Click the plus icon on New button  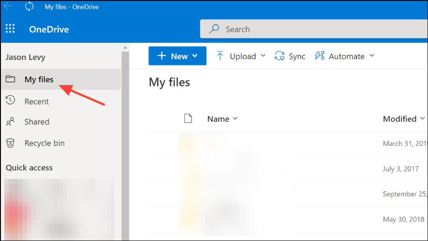point(161,56)
